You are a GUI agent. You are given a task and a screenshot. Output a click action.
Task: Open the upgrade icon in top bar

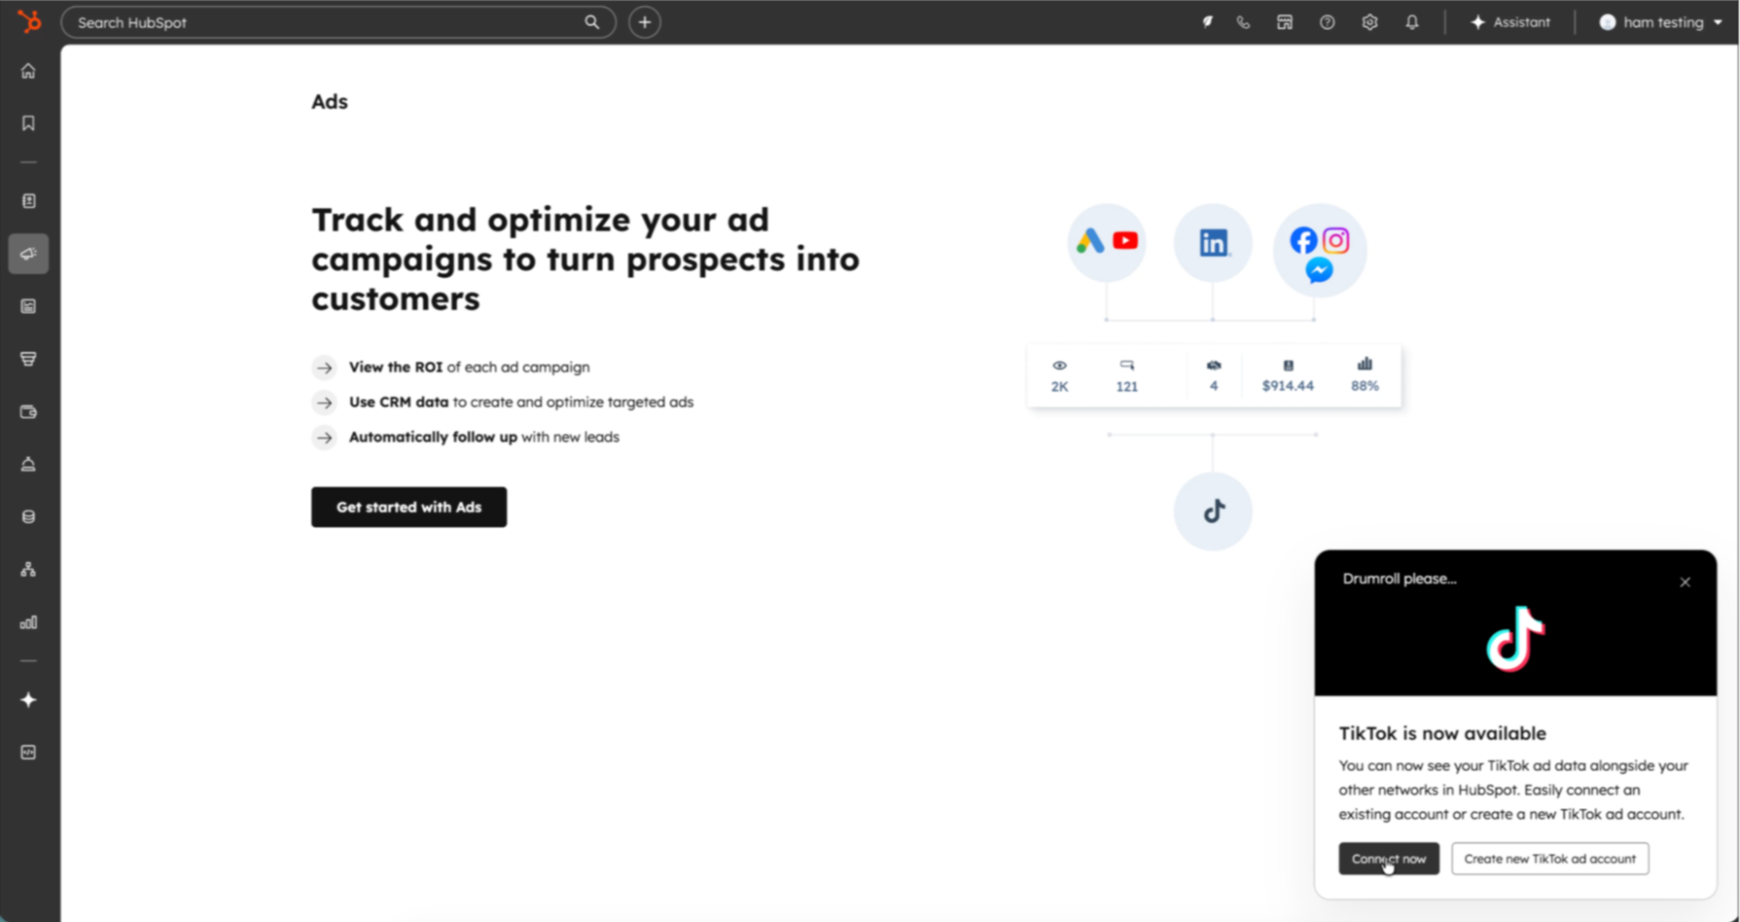point(1207,23)
